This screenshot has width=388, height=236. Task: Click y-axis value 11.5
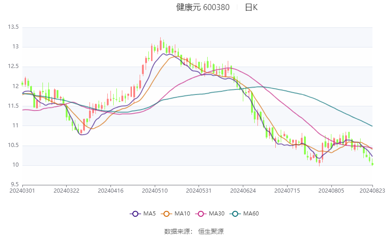pyautogui.click(x=13, y=106)
